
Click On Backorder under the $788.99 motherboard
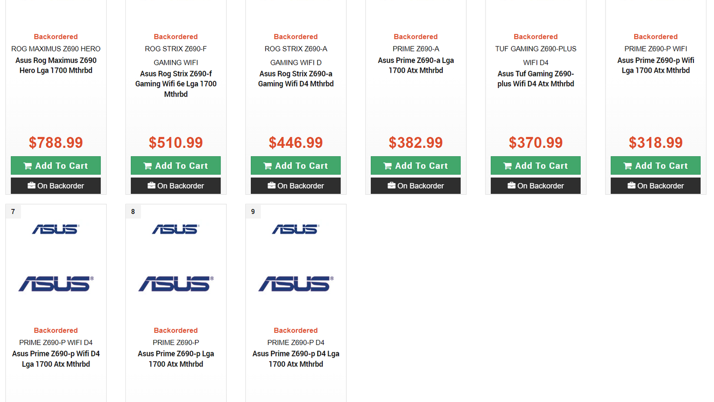click(56, 186)
